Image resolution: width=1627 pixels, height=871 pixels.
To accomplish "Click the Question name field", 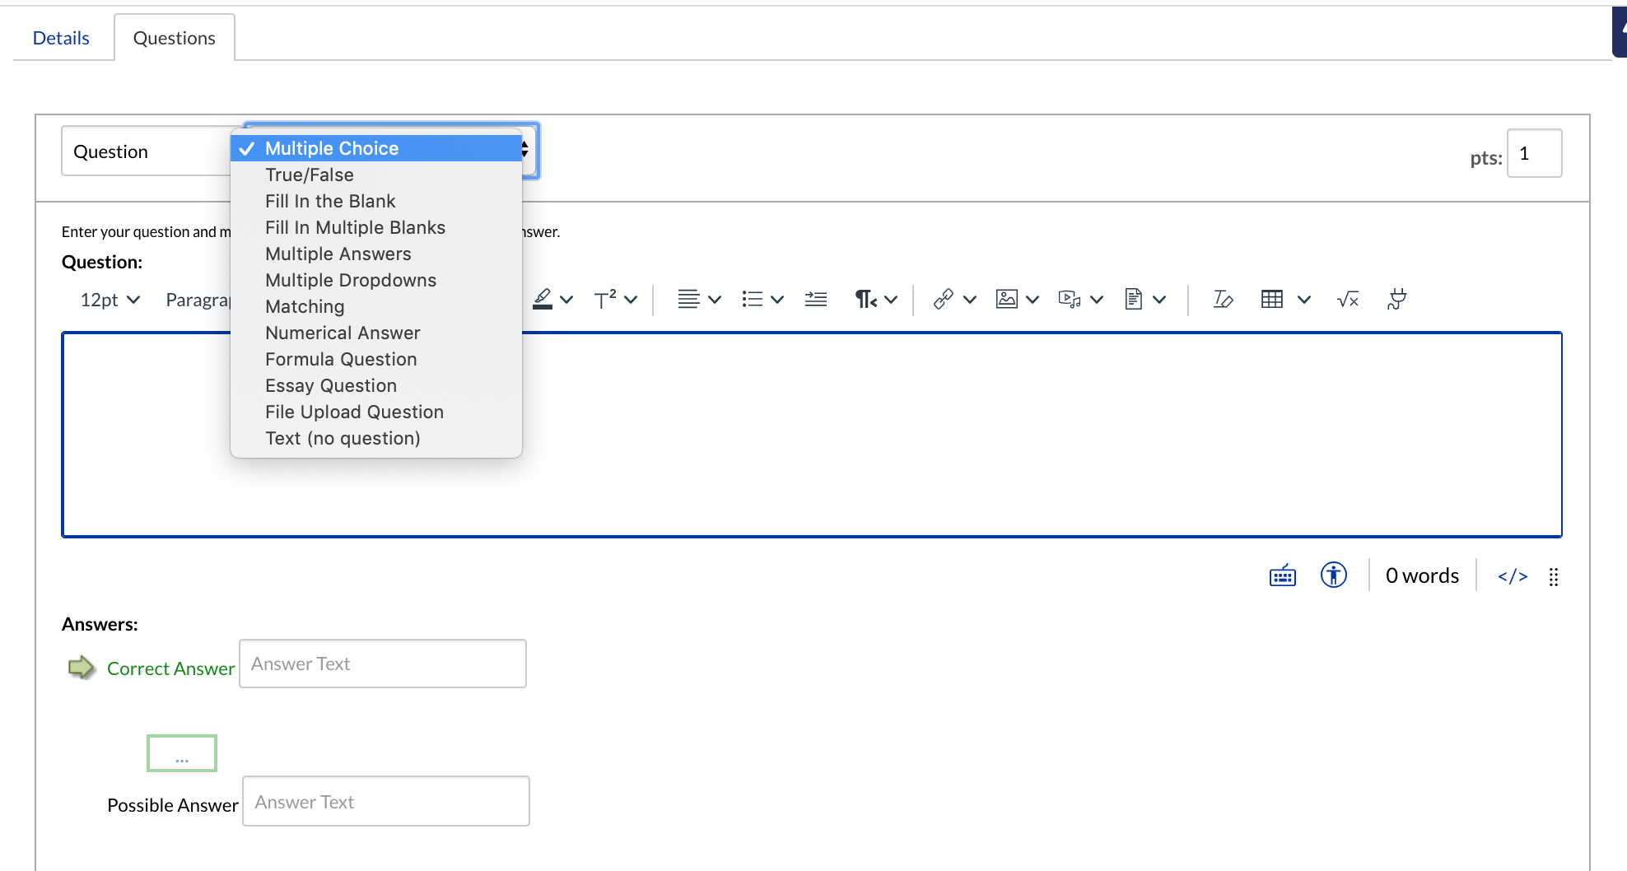I will point(147,151).
